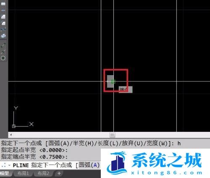Viewport: 210px width, 178px height.
Task: Click the topmost icon in the left toolbar
Action: tap(3, 3)
